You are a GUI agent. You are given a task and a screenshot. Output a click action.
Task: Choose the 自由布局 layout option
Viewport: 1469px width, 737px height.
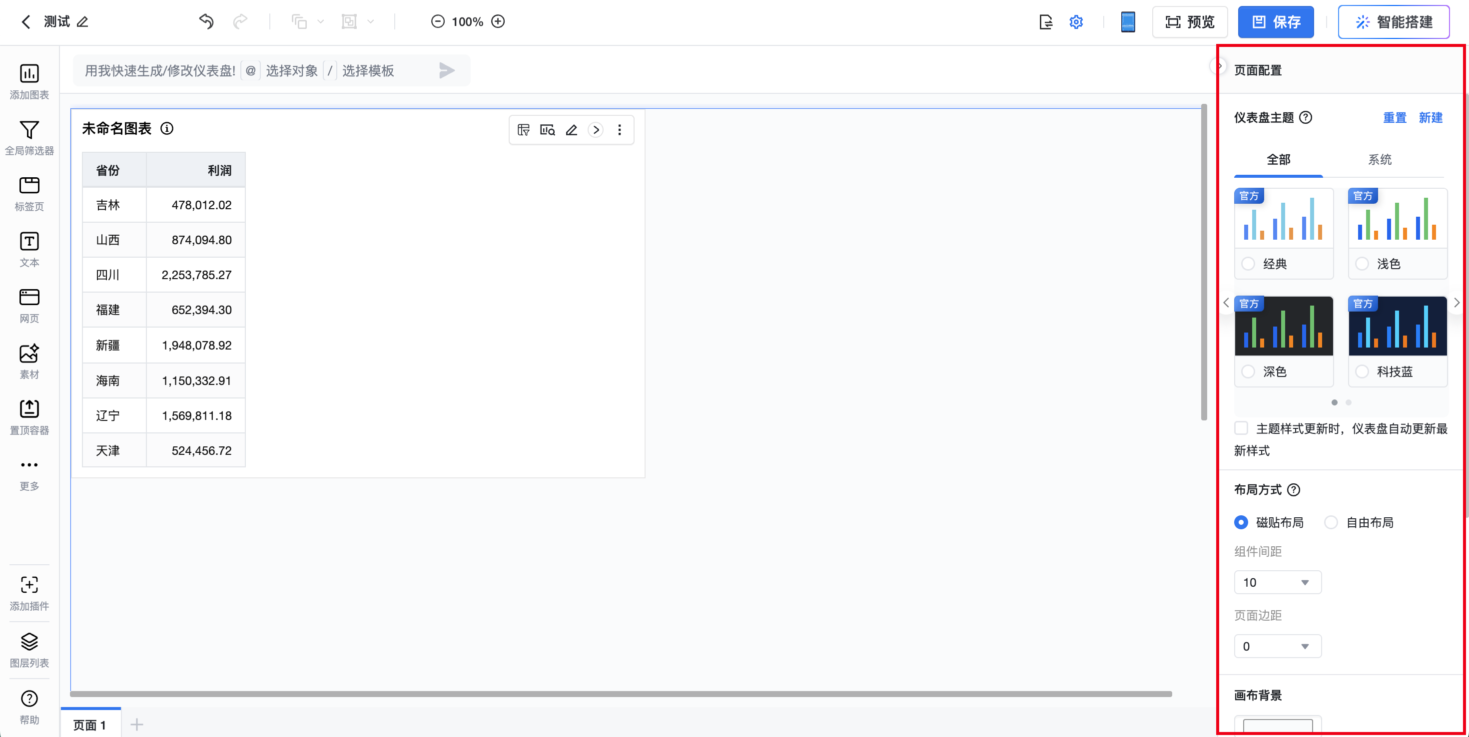[x=1331, y=522]
